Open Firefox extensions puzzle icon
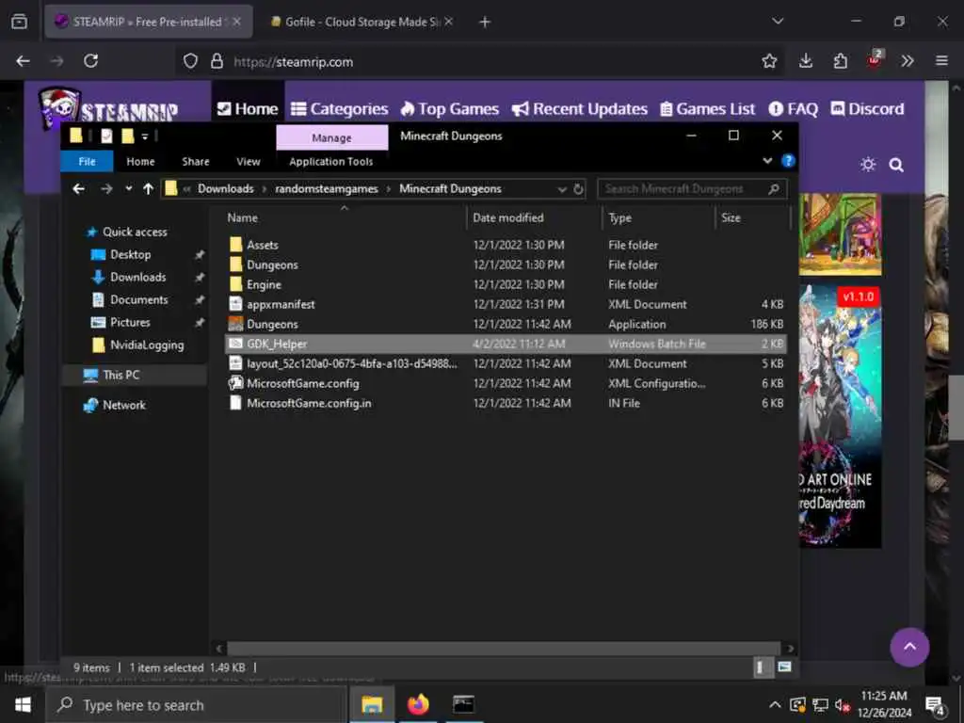964x723 pixels. click(x=841, y=61)
